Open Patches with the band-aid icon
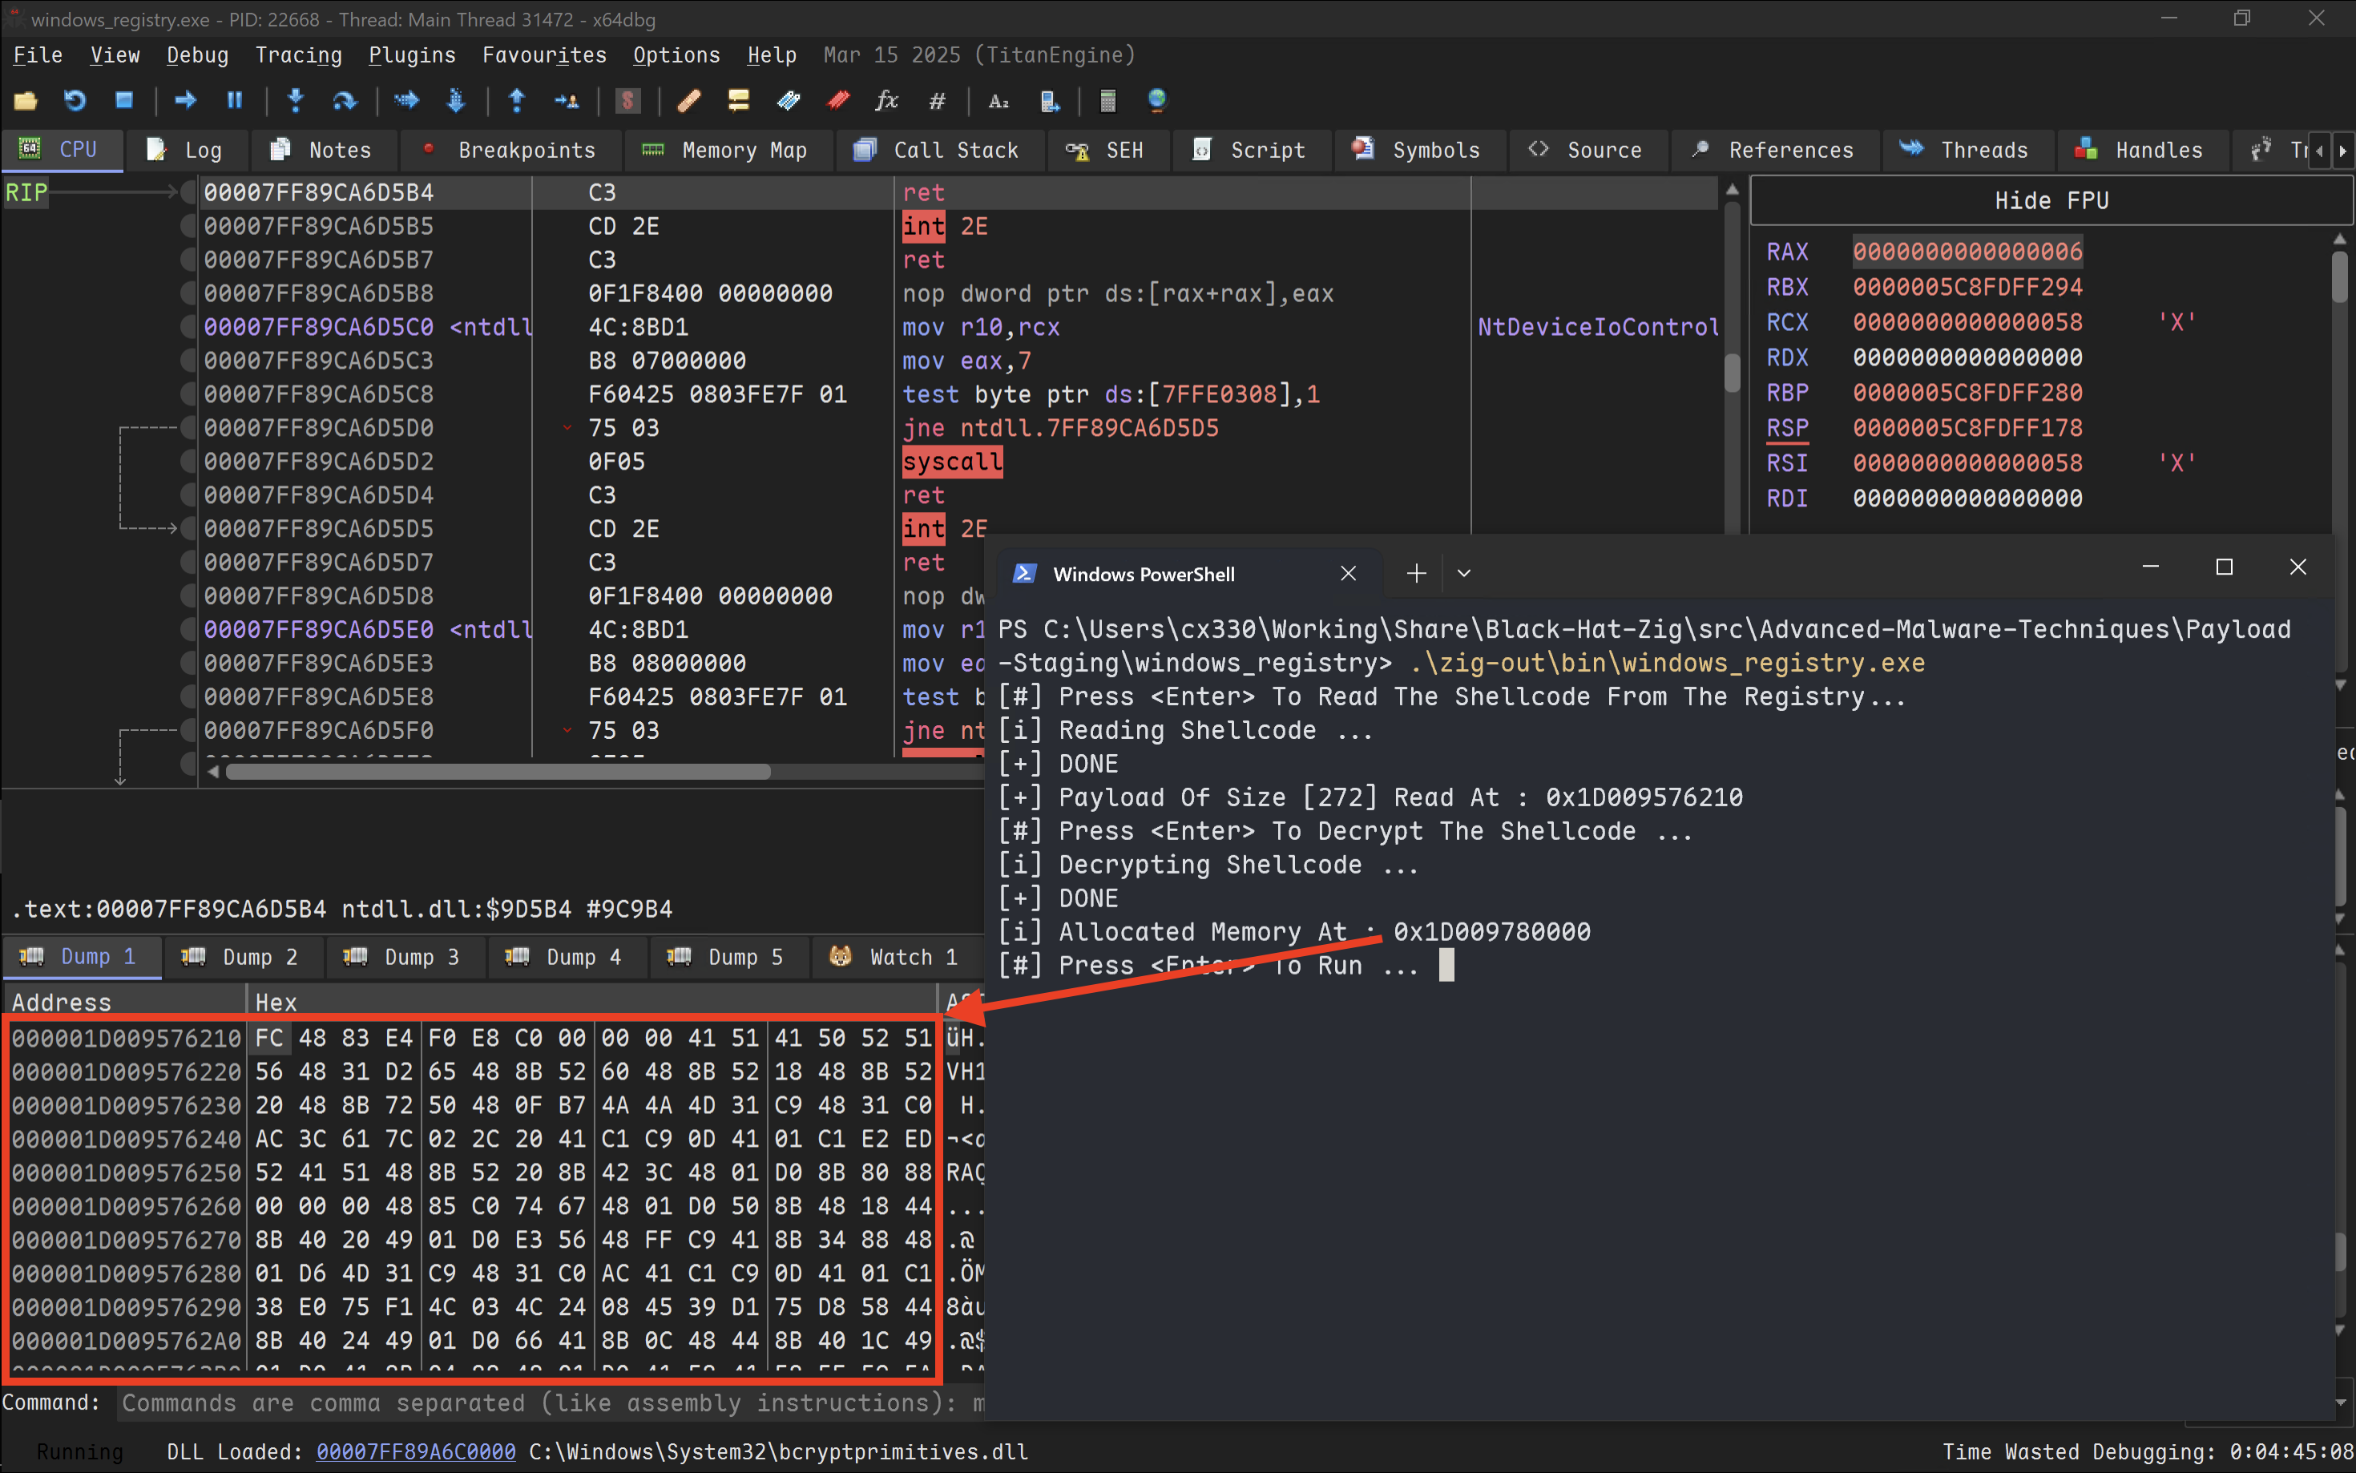This screenshot has width=2356, height=1473. click(689, 100)
